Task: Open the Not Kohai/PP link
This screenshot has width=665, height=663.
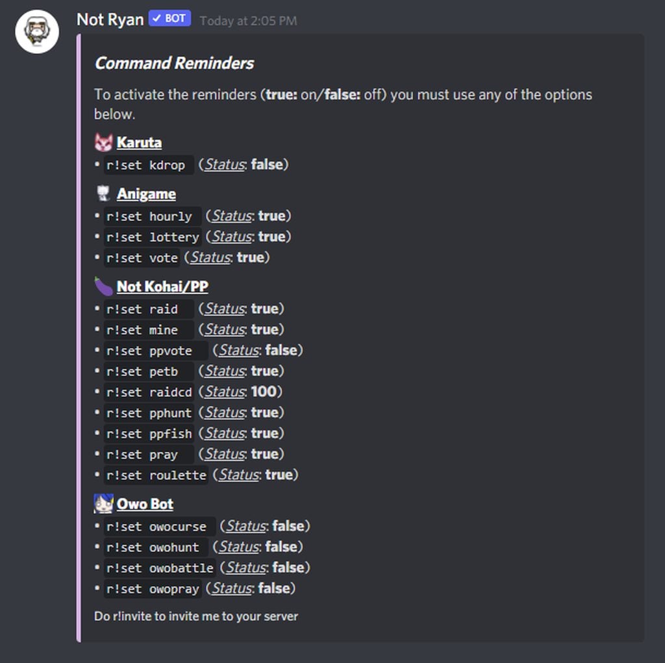Action: tap(162, 286)
